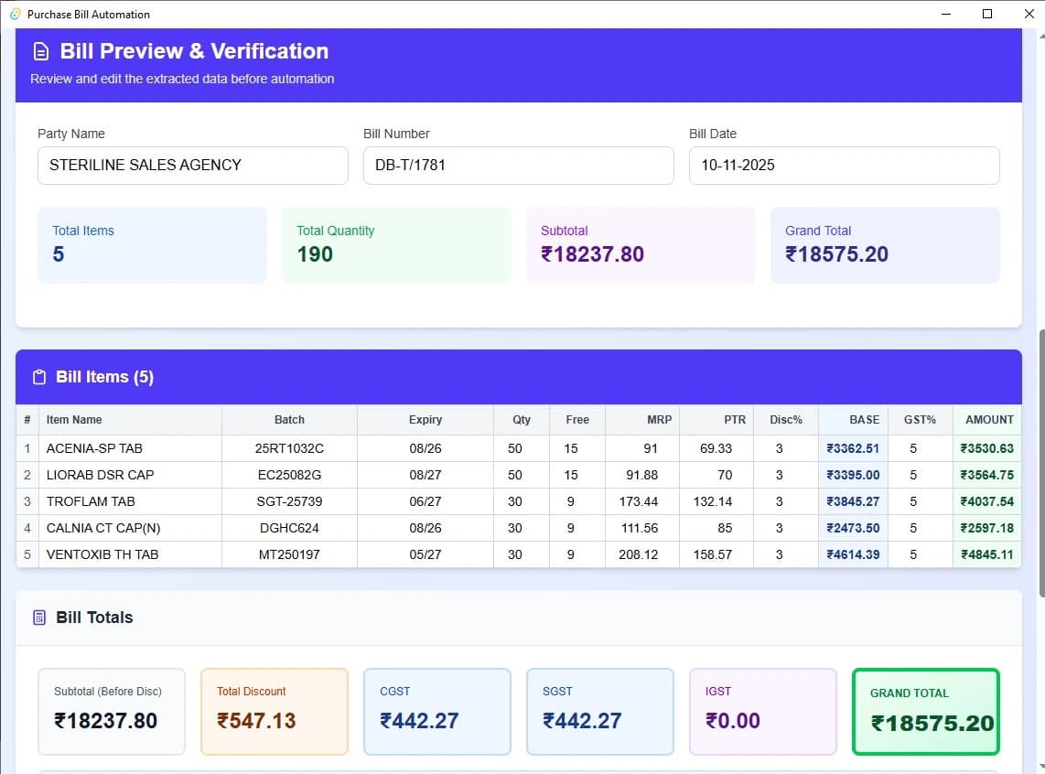Maximize the Purchase Bill Automation window
Viewport: 1045px width, 774px height.
coord(987,14)
